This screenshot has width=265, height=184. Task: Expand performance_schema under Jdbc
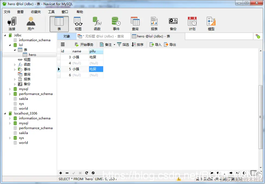pyautogui.click(x=10, y=94)
